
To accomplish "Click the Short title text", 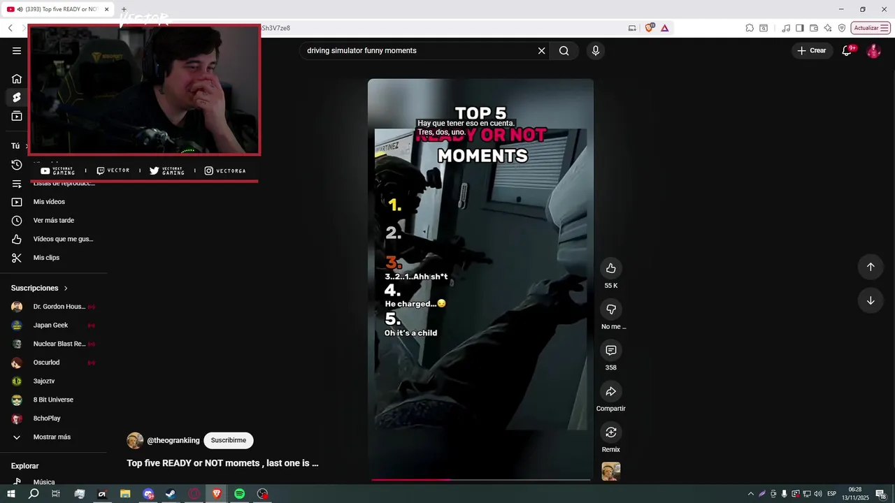I will pyautogui.click(x=222, y=463).
